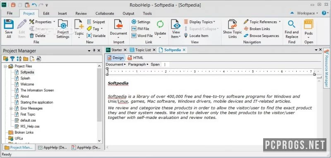Pin the Project Manager pane
331x158 pixels.
point(94,51)
